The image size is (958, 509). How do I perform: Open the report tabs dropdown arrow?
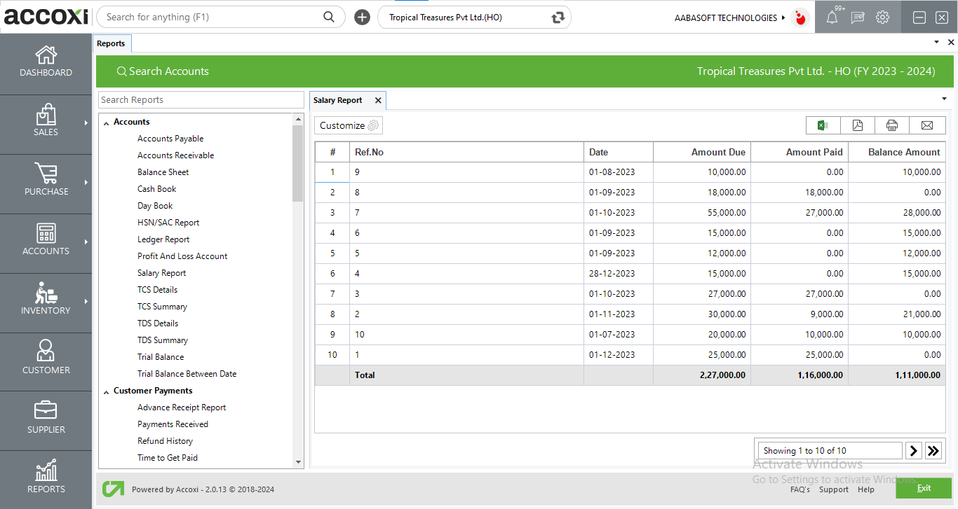[943, 99]
